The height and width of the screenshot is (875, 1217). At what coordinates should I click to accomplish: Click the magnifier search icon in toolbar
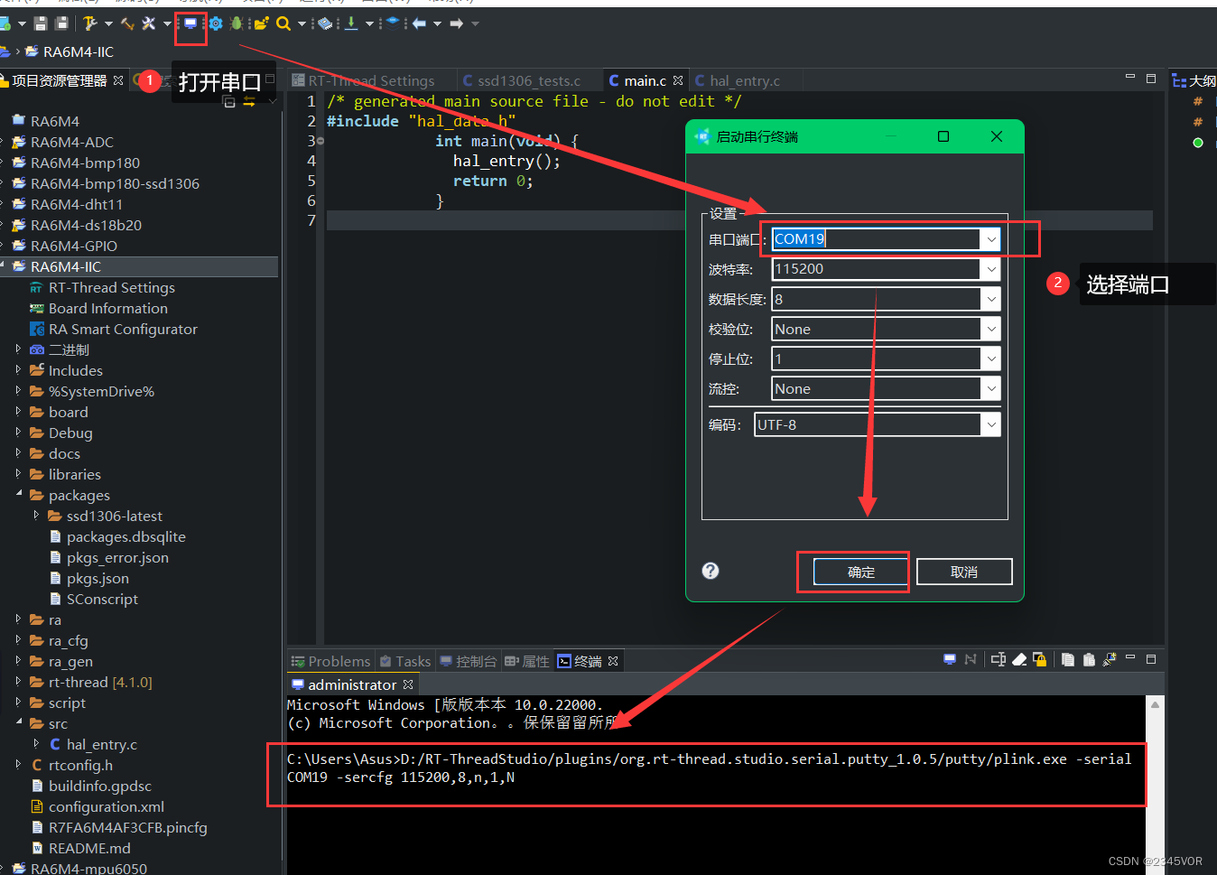click(x=283, y=23)
